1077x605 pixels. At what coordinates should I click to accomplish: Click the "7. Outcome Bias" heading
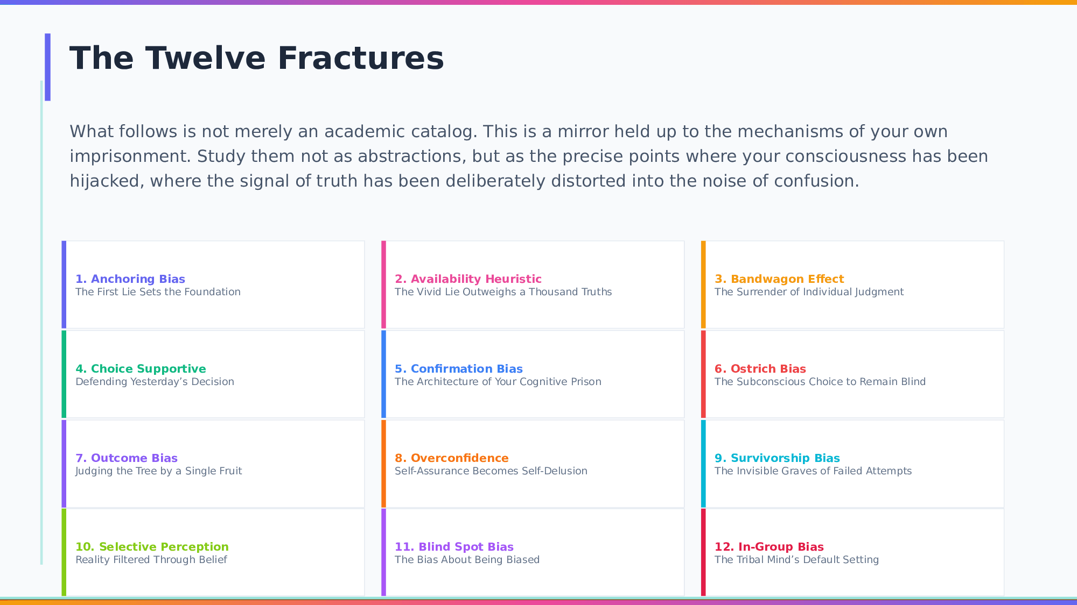point(126,458)
